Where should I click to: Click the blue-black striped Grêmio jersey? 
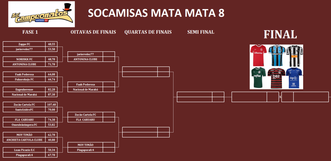276,55
